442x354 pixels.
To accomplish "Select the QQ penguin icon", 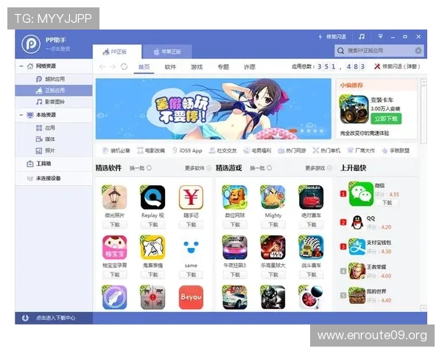I will click(357, 222).
